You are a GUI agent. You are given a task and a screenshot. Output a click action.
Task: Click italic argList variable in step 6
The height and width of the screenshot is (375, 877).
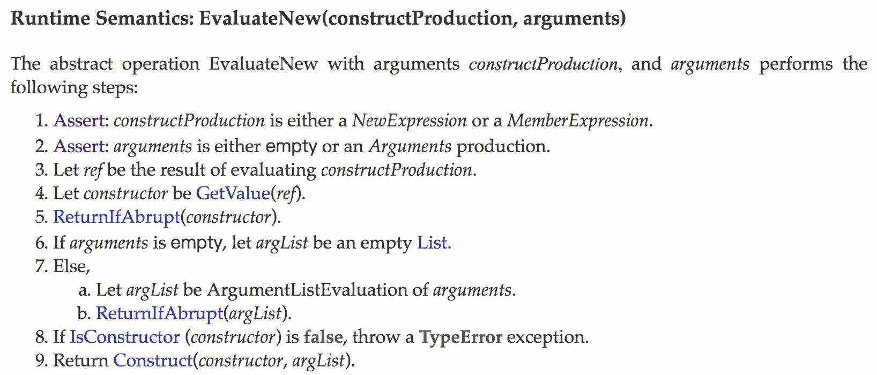pyautogui.click(x=282, y=243)
